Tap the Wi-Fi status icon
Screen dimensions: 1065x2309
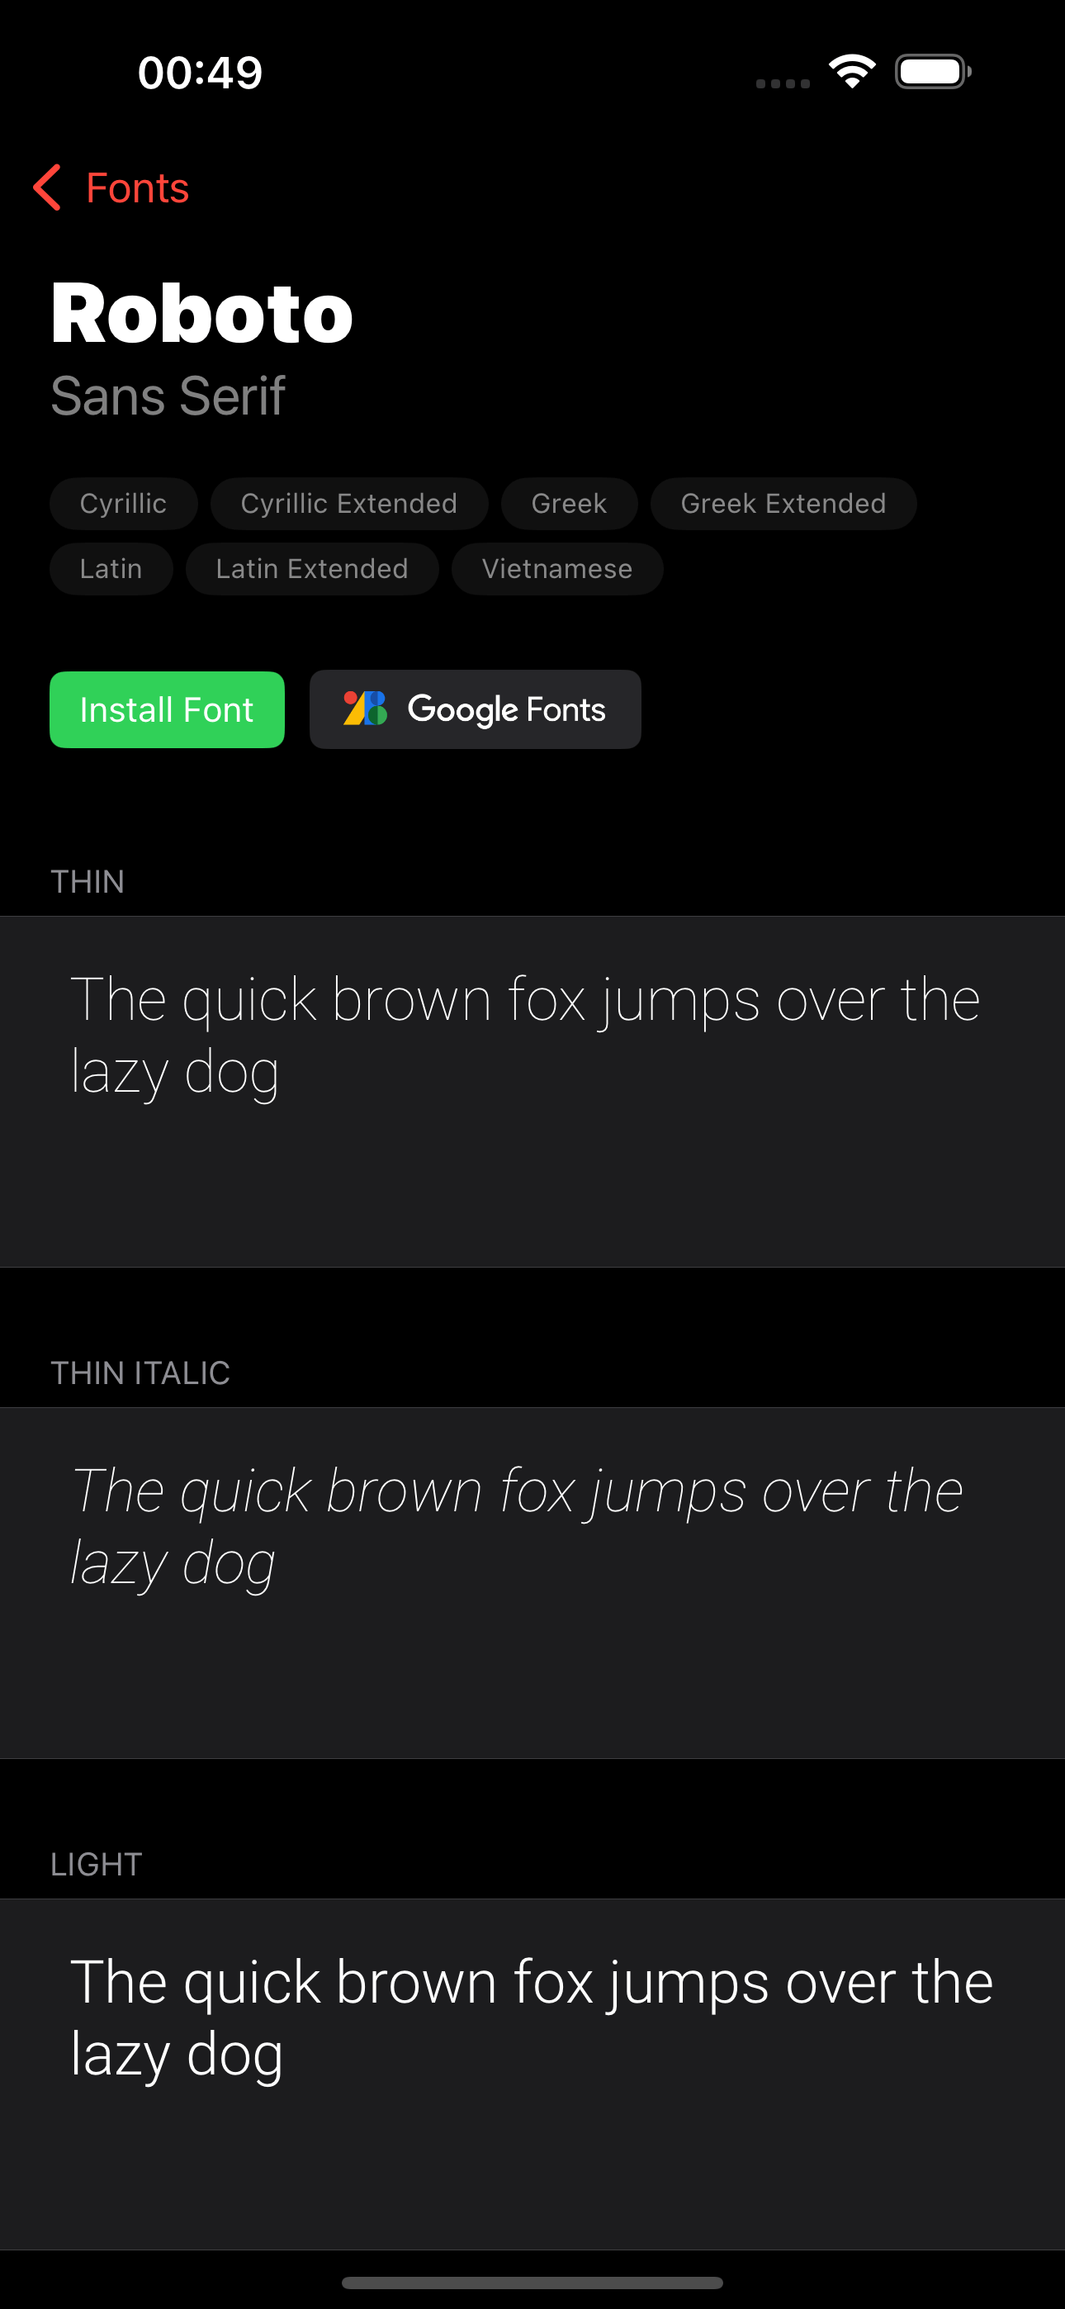[x=852, y=72]
